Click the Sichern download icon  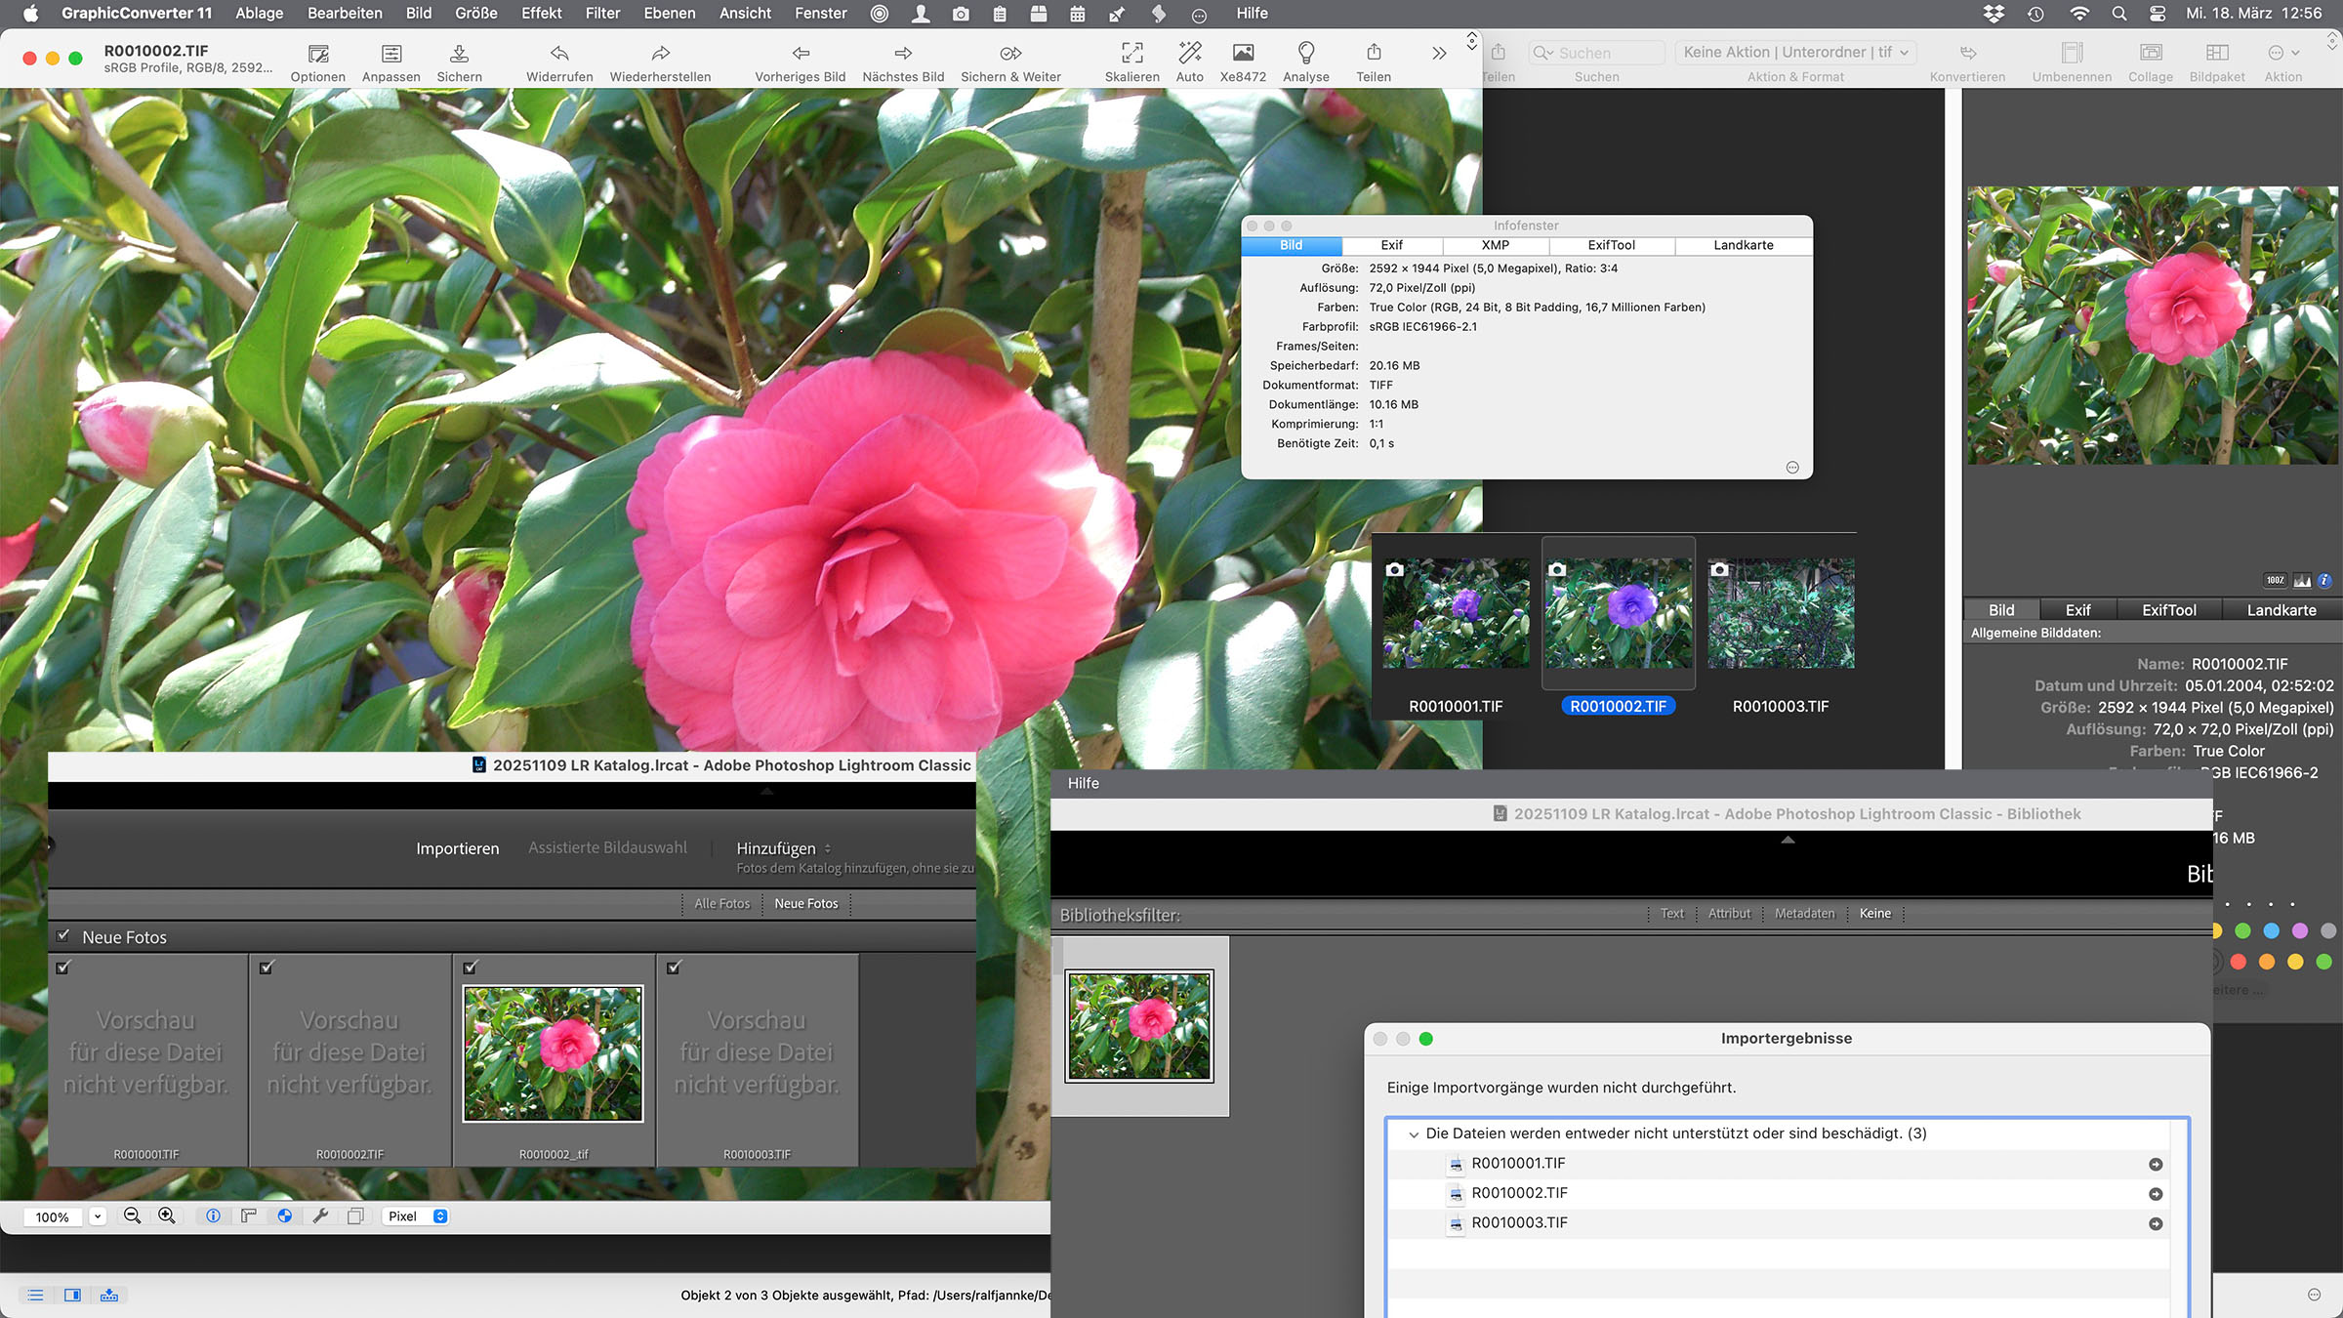(459, 54)
